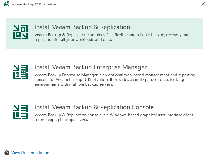Screen dimensions: 209x161
Task: Select "Install Veeam Backup & Replication" heading
Action: [x=82, y=27]
